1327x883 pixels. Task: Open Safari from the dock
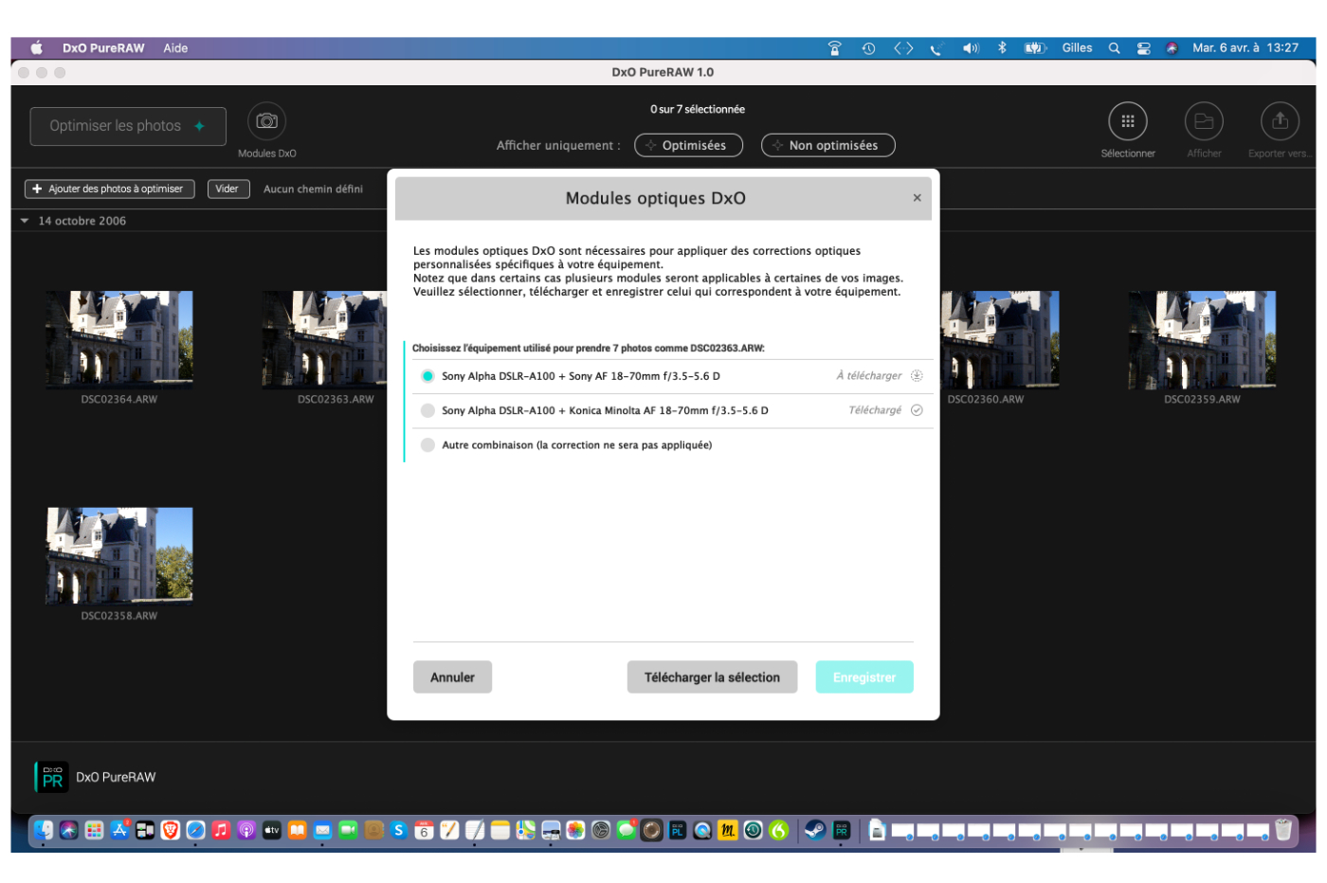(x=195, y=830)
